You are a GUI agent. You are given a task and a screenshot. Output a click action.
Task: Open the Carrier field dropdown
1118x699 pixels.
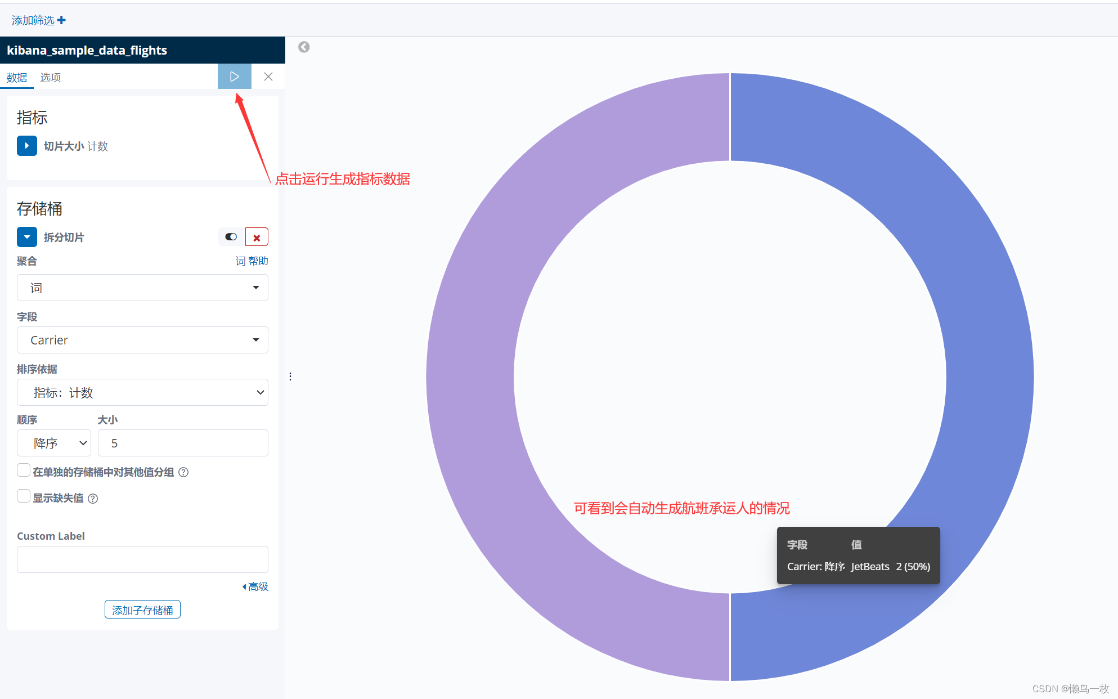pyautogui.click(x=142, y=340)
